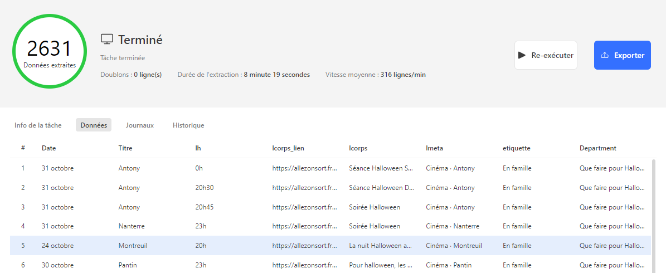Click the Séance Halloween D... cell
The image size is (666, 273).
[x=382, y=188]
